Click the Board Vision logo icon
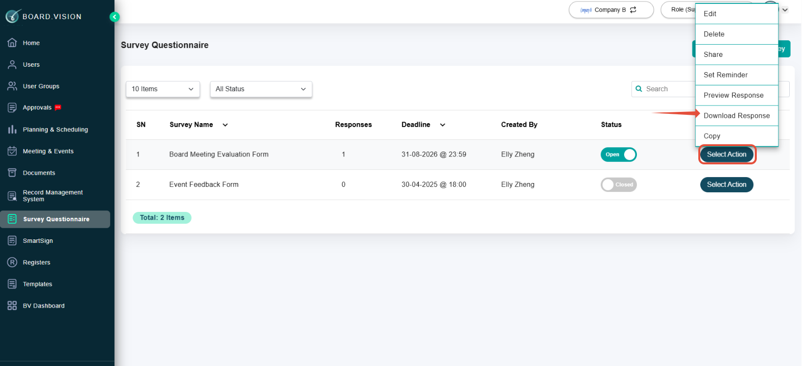 tap(13, 16)
